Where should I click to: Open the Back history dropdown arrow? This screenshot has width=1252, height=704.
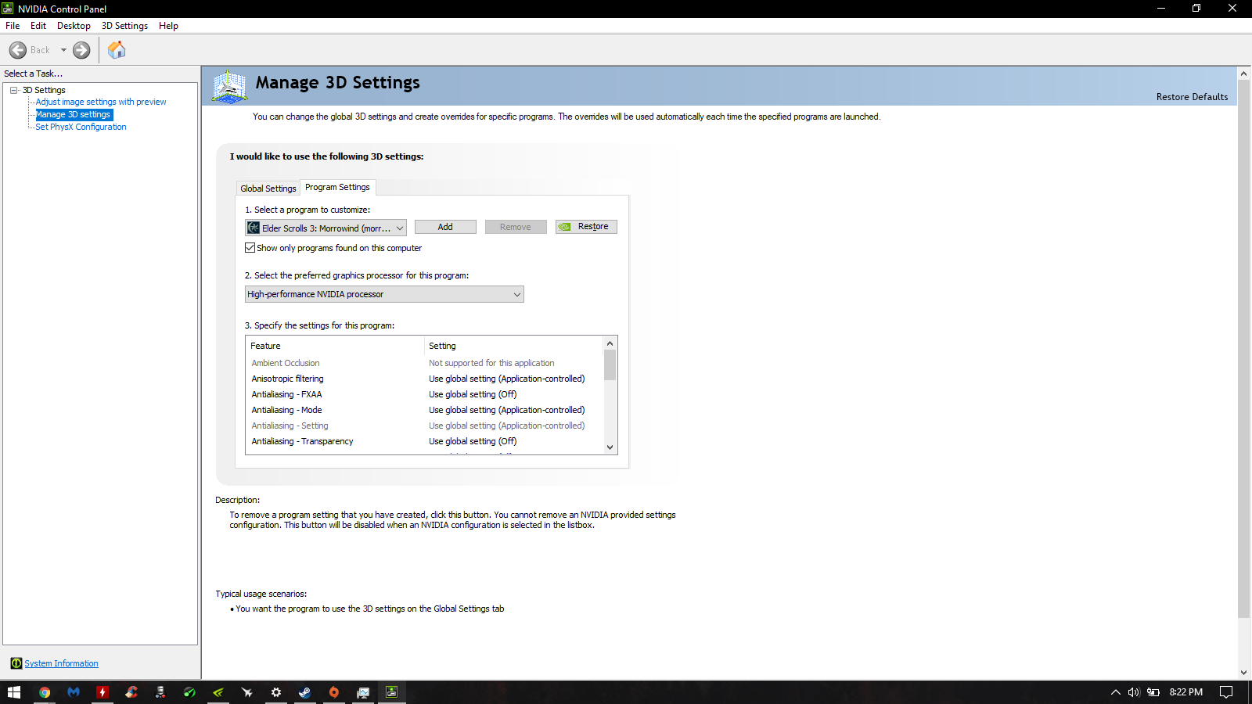(x=63, y=50)
